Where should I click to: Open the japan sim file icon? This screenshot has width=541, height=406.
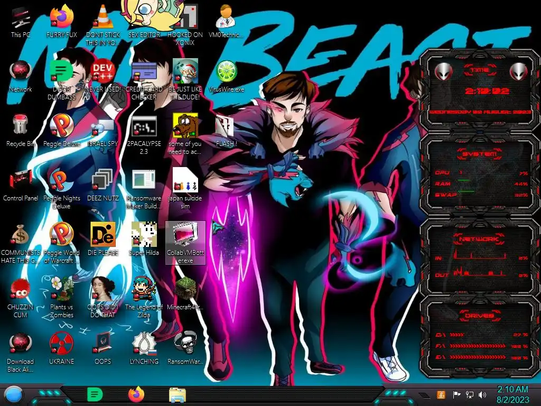(185, 189)
